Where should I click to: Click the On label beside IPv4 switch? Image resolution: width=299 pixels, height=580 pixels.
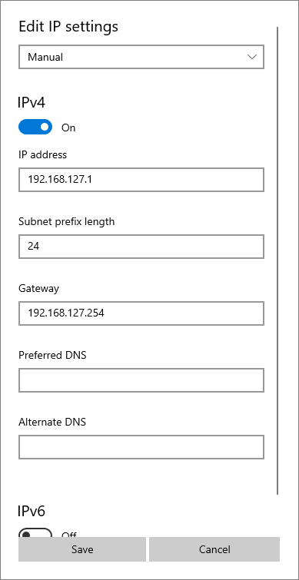tap(68, 128)
